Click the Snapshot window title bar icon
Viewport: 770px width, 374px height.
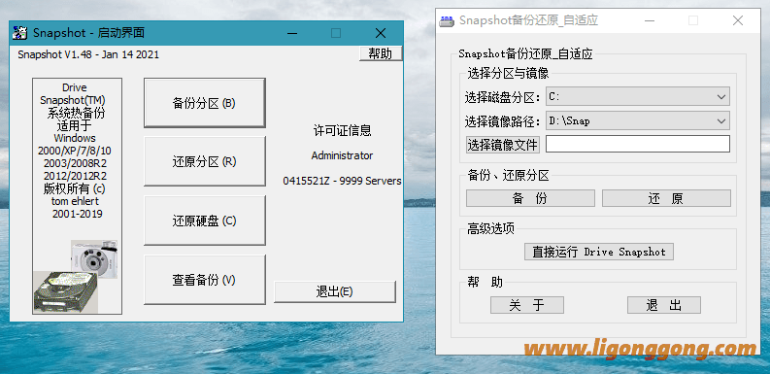click(19, 33)
